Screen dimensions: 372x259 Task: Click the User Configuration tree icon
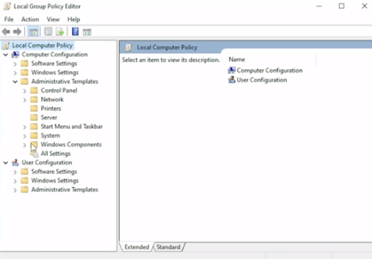[16, 163]
